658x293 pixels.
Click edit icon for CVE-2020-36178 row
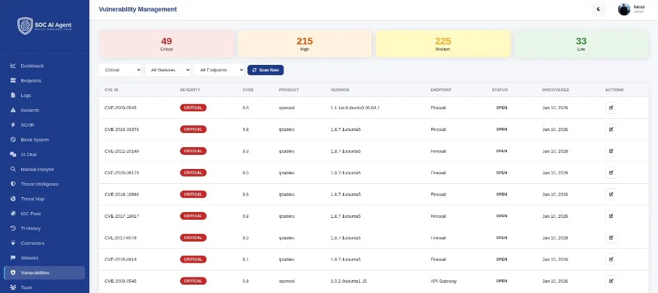(x=611, y=173)
